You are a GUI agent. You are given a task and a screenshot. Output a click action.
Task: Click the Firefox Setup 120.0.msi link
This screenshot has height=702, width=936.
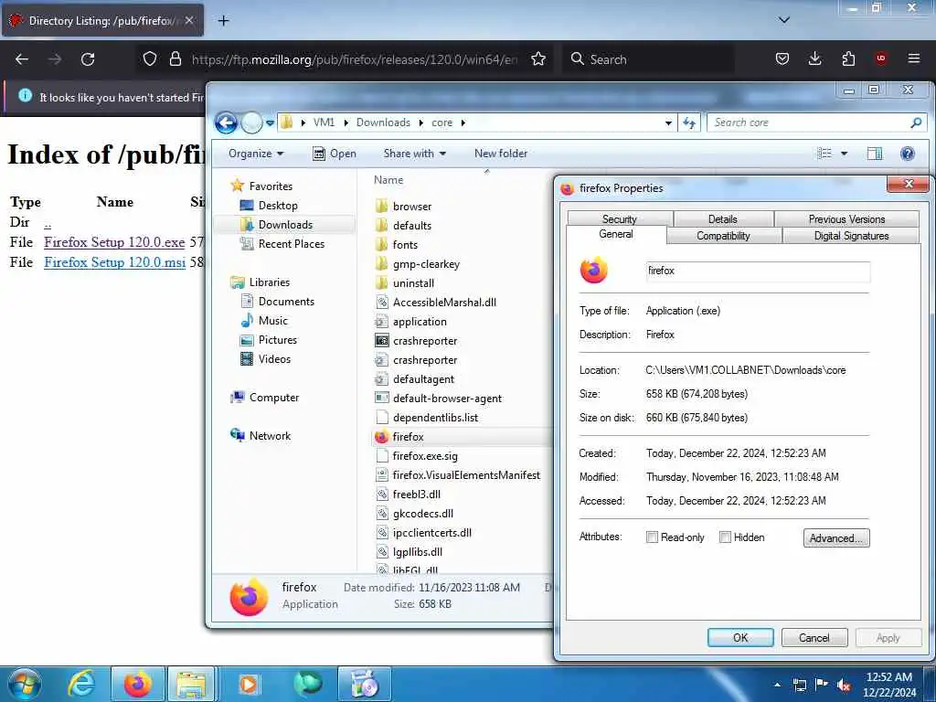pyautogui.click(x=114, y=262)
